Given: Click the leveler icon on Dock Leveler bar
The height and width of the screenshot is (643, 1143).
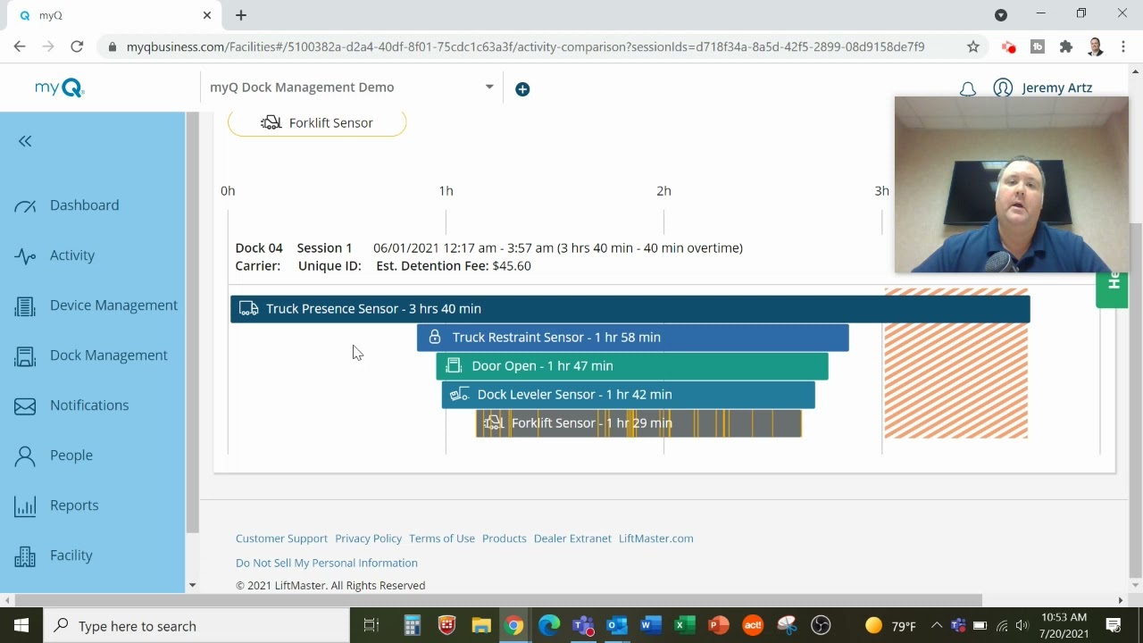Looking at the screenshot, I should [x=460, y=395].
